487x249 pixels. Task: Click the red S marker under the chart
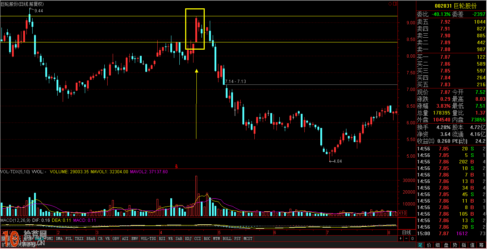(176, 167)
